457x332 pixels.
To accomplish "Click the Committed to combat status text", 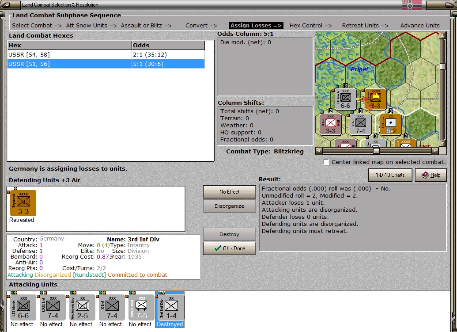I will coord(138,275).
